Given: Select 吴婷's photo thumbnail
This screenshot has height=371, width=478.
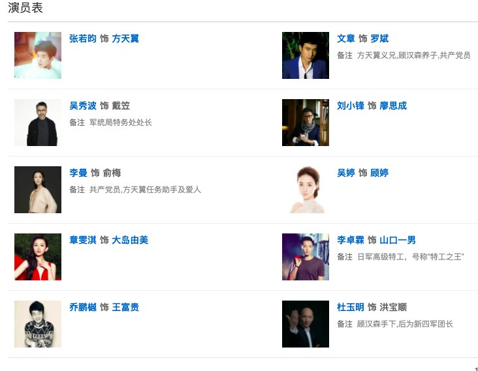Looking at the screenshot, I should pyautogui.click(x=306, y=190).
